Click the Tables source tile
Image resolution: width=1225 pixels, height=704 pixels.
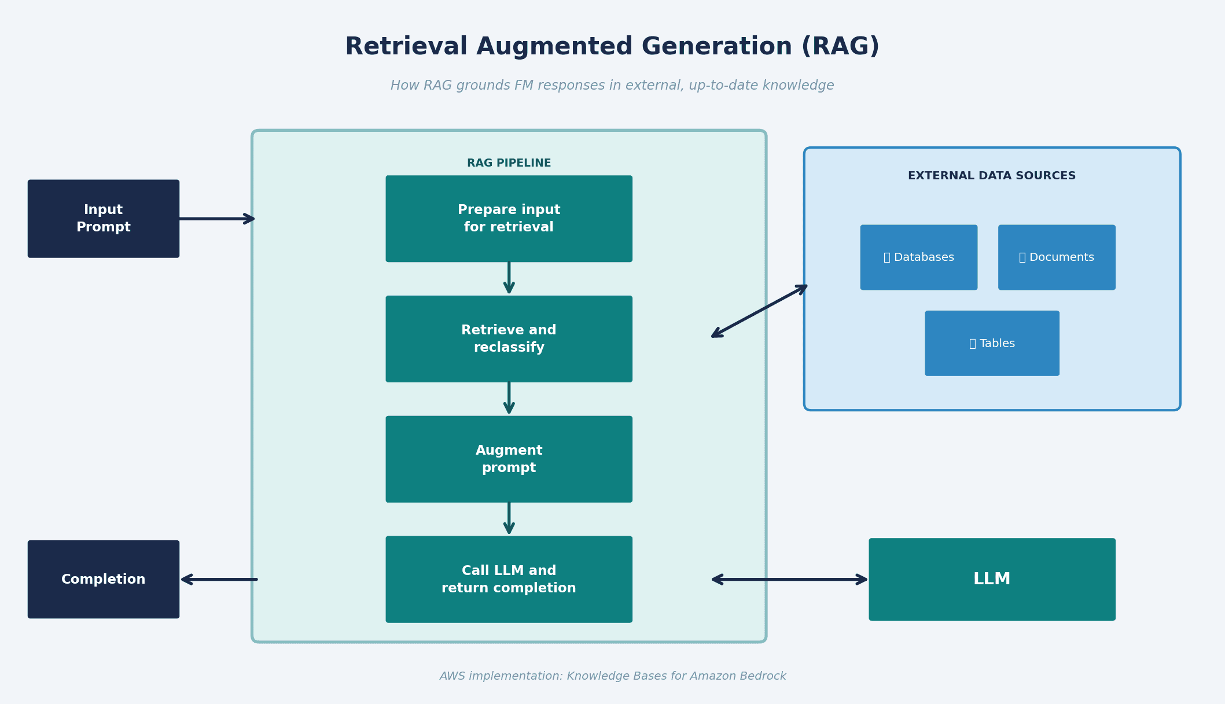pyautogui.click(x=992, y=343)
